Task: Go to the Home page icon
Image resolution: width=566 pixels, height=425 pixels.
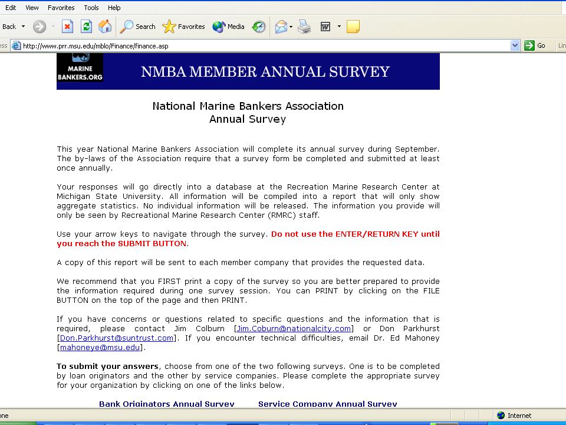Action: point(105,27)
